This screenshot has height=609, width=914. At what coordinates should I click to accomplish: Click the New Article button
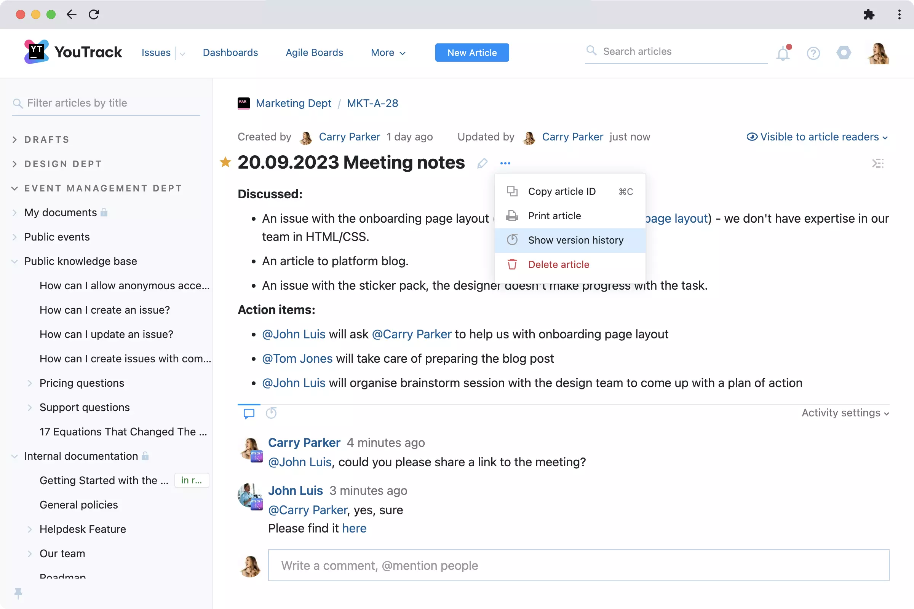[472, 53]
